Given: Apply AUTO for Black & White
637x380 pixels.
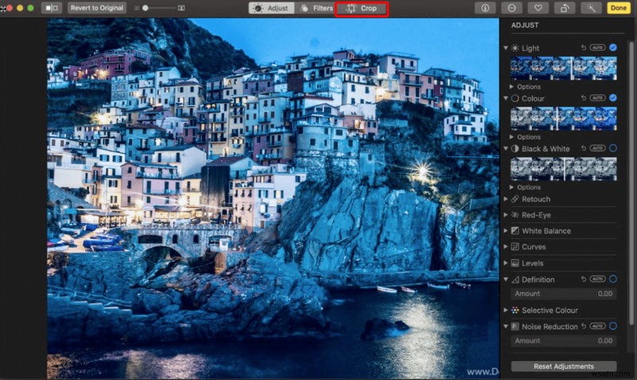Looking at the screenshot, I should (598, 148).
